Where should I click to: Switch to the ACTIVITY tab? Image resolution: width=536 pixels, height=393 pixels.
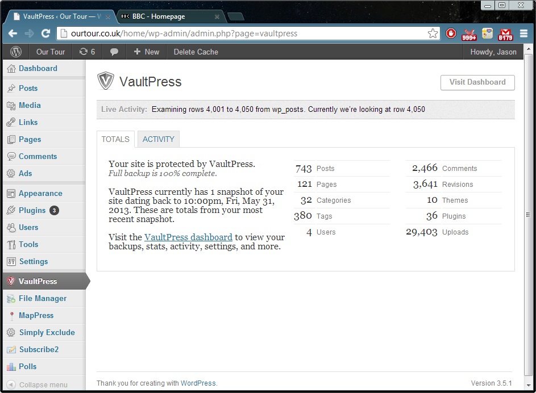pos(158,139)
